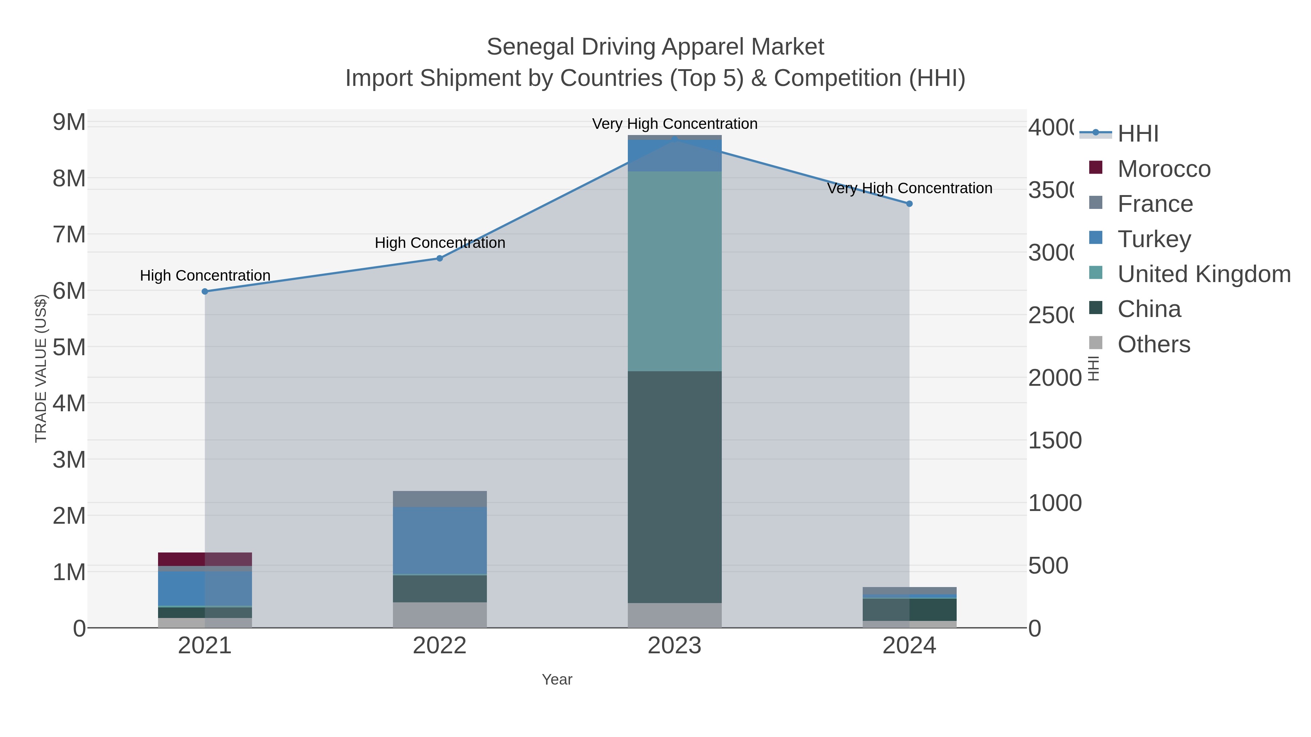Select the Morocco bar segment for 2021

click(205, 559)
